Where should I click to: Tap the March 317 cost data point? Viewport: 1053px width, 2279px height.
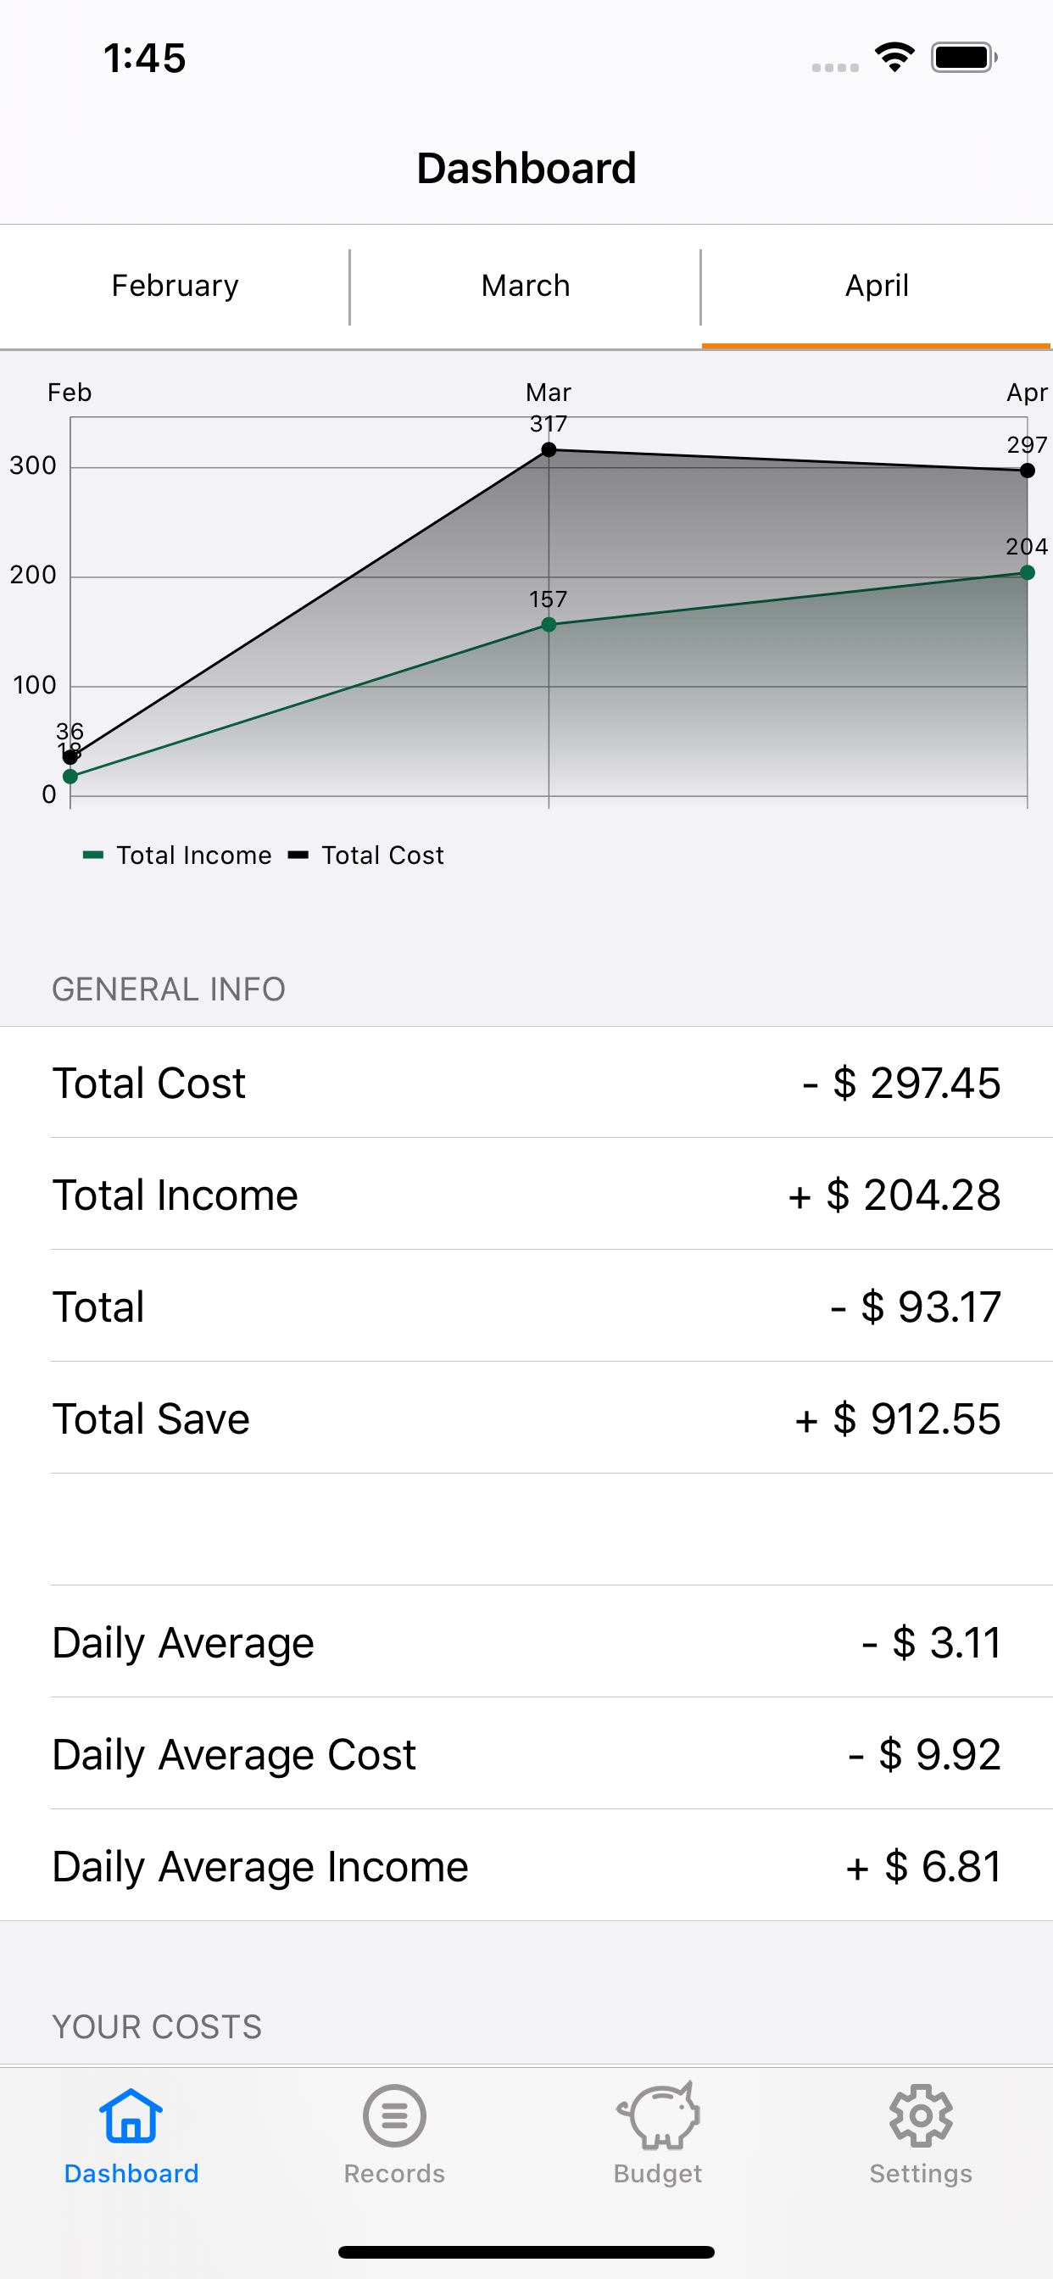tap(549, 449)
